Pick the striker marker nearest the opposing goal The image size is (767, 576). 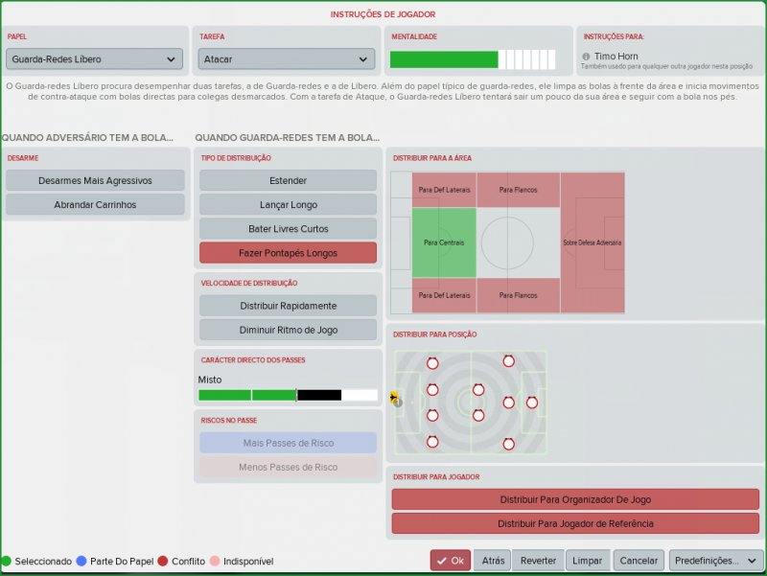point(532,403)
